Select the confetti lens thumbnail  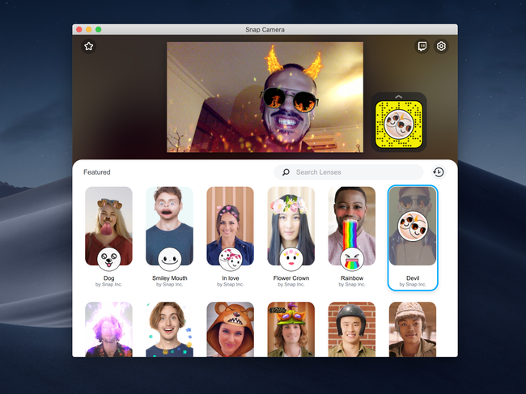[169, 329]
